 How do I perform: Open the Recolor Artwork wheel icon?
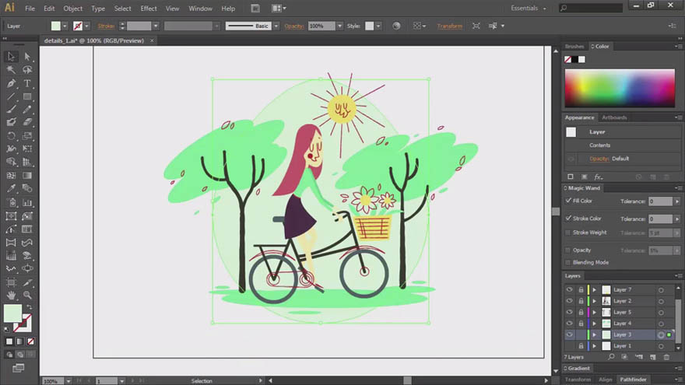click(x=396, y=26)
